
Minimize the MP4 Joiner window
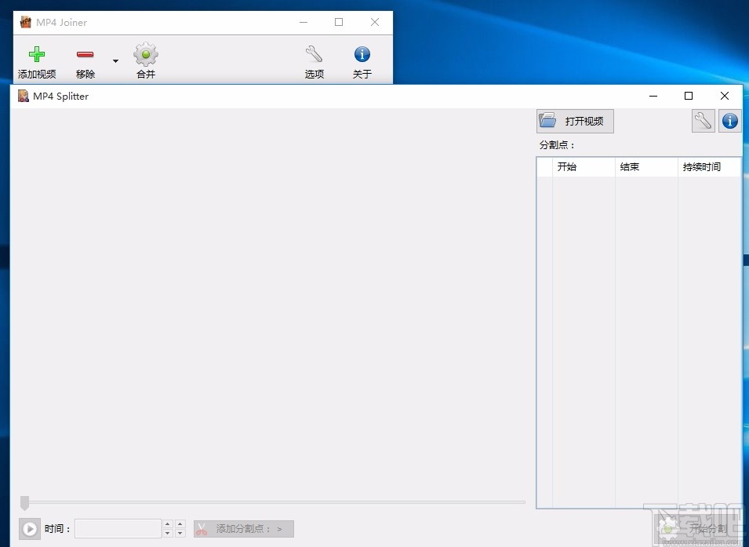[304, 22]
